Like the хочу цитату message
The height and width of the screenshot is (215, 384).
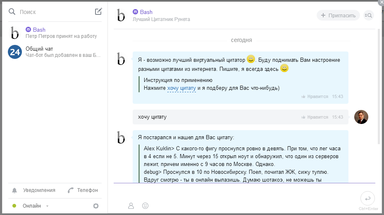315,117
